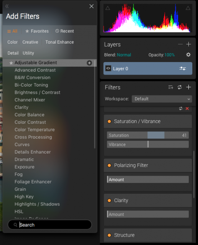
Task: Select the All filters tab
Action: coord(12,31)
